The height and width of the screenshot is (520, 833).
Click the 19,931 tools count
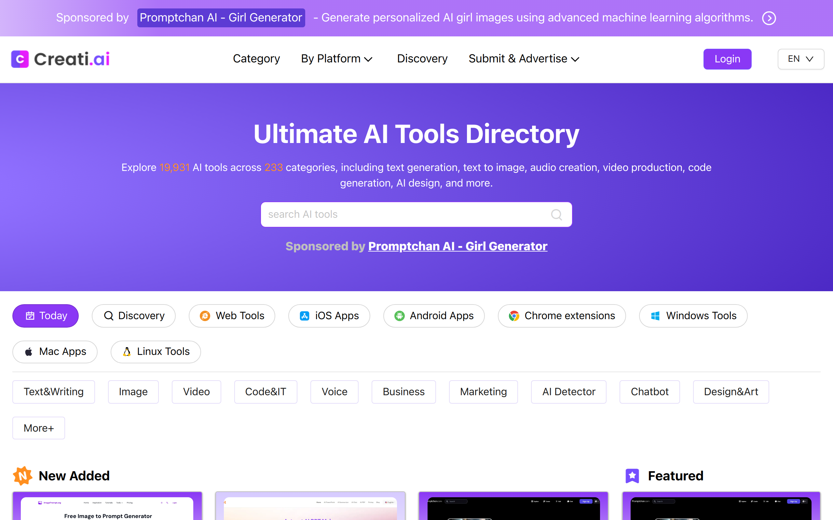pos(174,167)
